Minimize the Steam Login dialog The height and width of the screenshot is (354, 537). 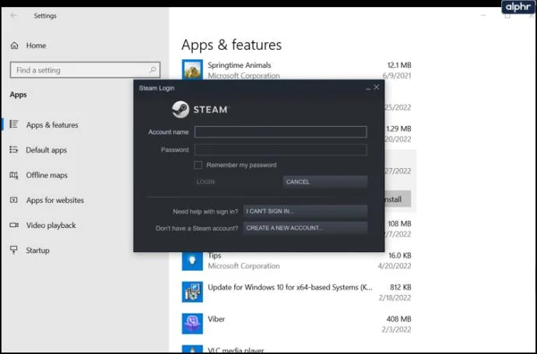point(368,88)
